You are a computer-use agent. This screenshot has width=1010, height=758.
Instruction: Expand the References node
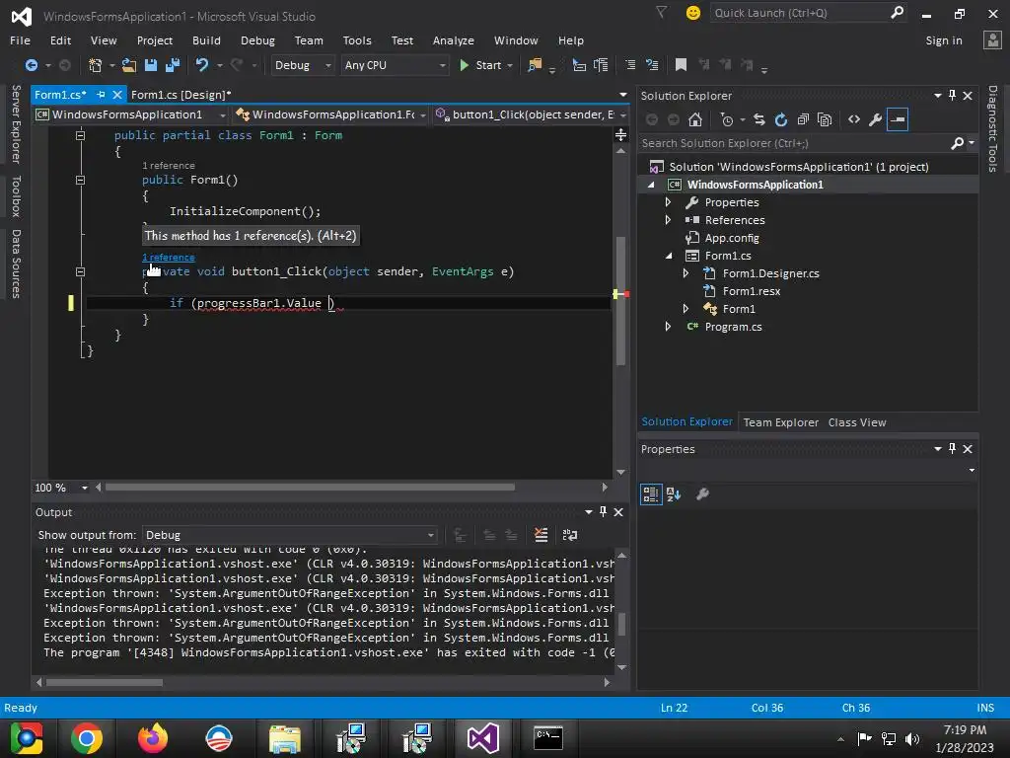point(668,220)
